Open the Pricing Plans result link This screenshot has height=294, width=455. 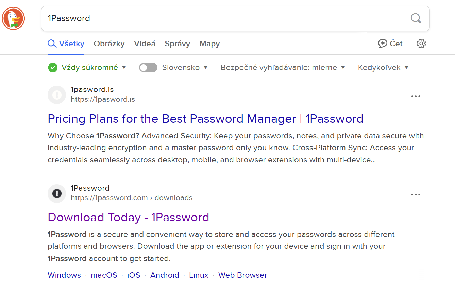click(205, 119)
